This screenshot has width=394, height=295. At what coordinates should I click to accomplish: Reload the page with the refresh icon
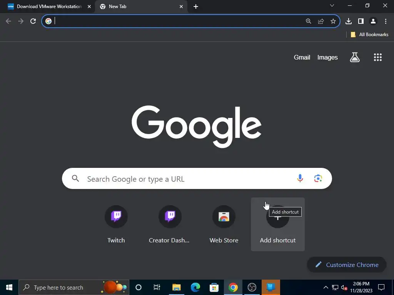coord(33,21)
